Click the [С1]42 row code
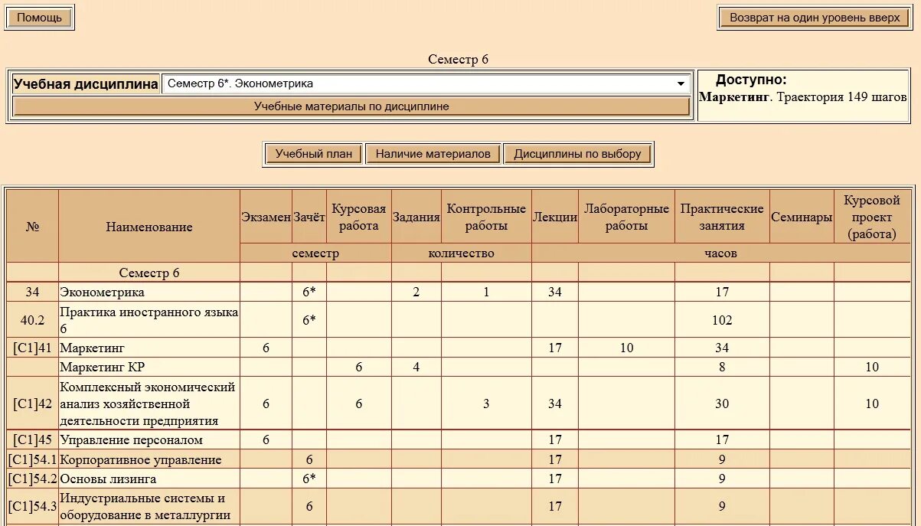Screen dimensions: 921x526 (32, 403)
